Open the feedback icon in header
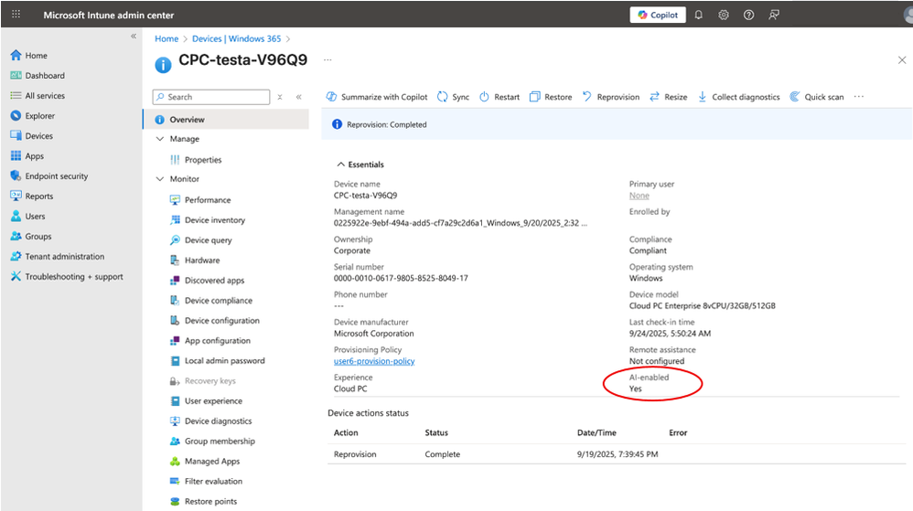The image size is (913, 511). [x=773, y=15]
